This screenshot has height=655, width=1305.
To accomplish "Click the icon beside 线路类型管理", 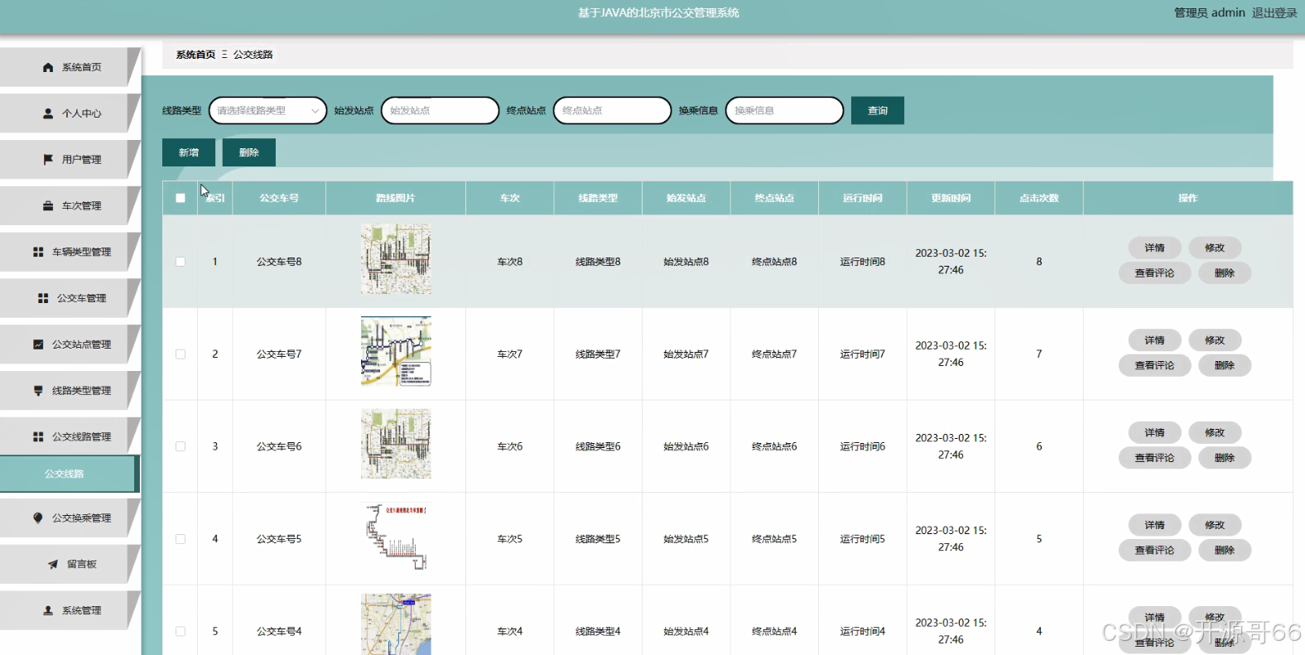I will [x=38, y=390].
